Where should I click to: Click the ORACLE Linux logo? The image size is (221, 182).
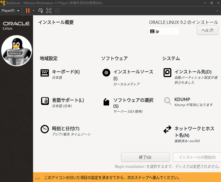(x=16, y=26)
